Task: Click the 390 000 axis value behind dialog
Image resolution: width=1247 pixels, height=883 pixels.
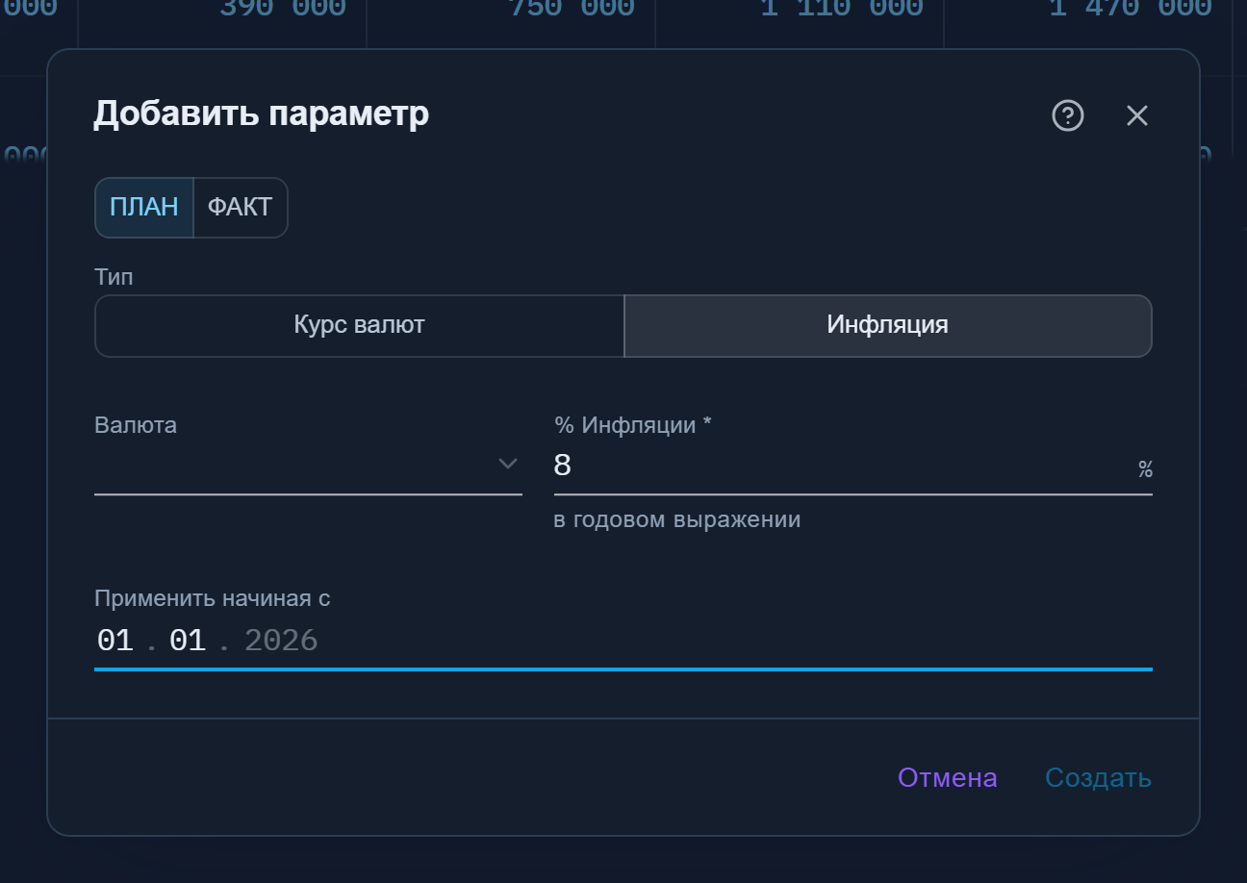Action: (283, 10)
